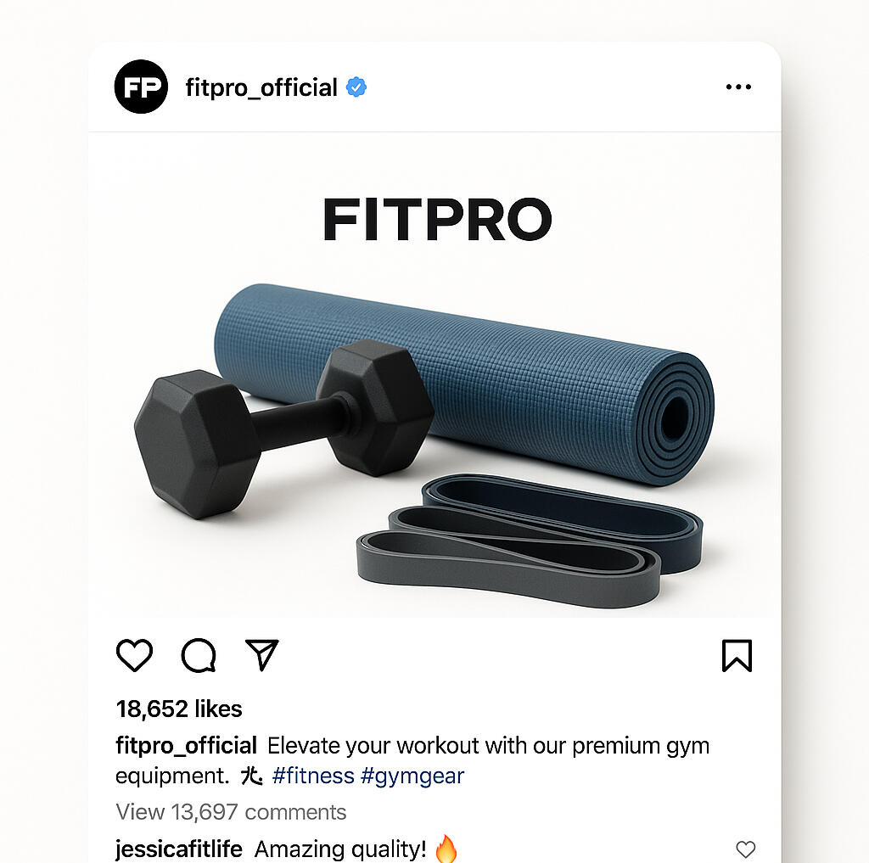The width and height of the screenshot is (869, 863).
Task: View the 18,652 likes list
Action: coord(179,709)
